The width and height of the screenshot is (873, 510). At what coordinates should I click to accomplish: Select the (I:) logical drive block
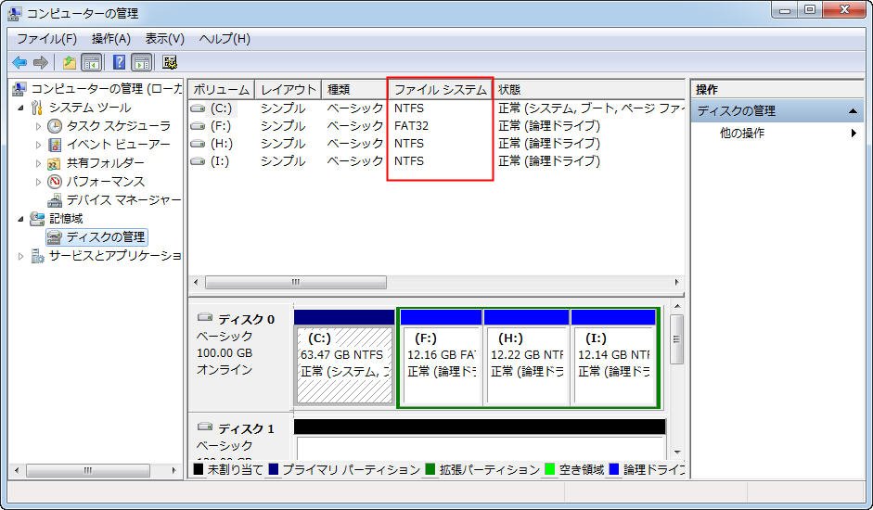tap(614, 364)
